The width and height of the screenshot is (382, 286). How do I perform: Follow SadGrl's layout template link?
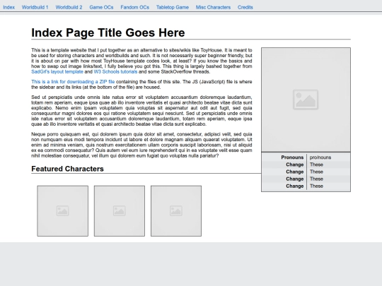coord(57,72)
